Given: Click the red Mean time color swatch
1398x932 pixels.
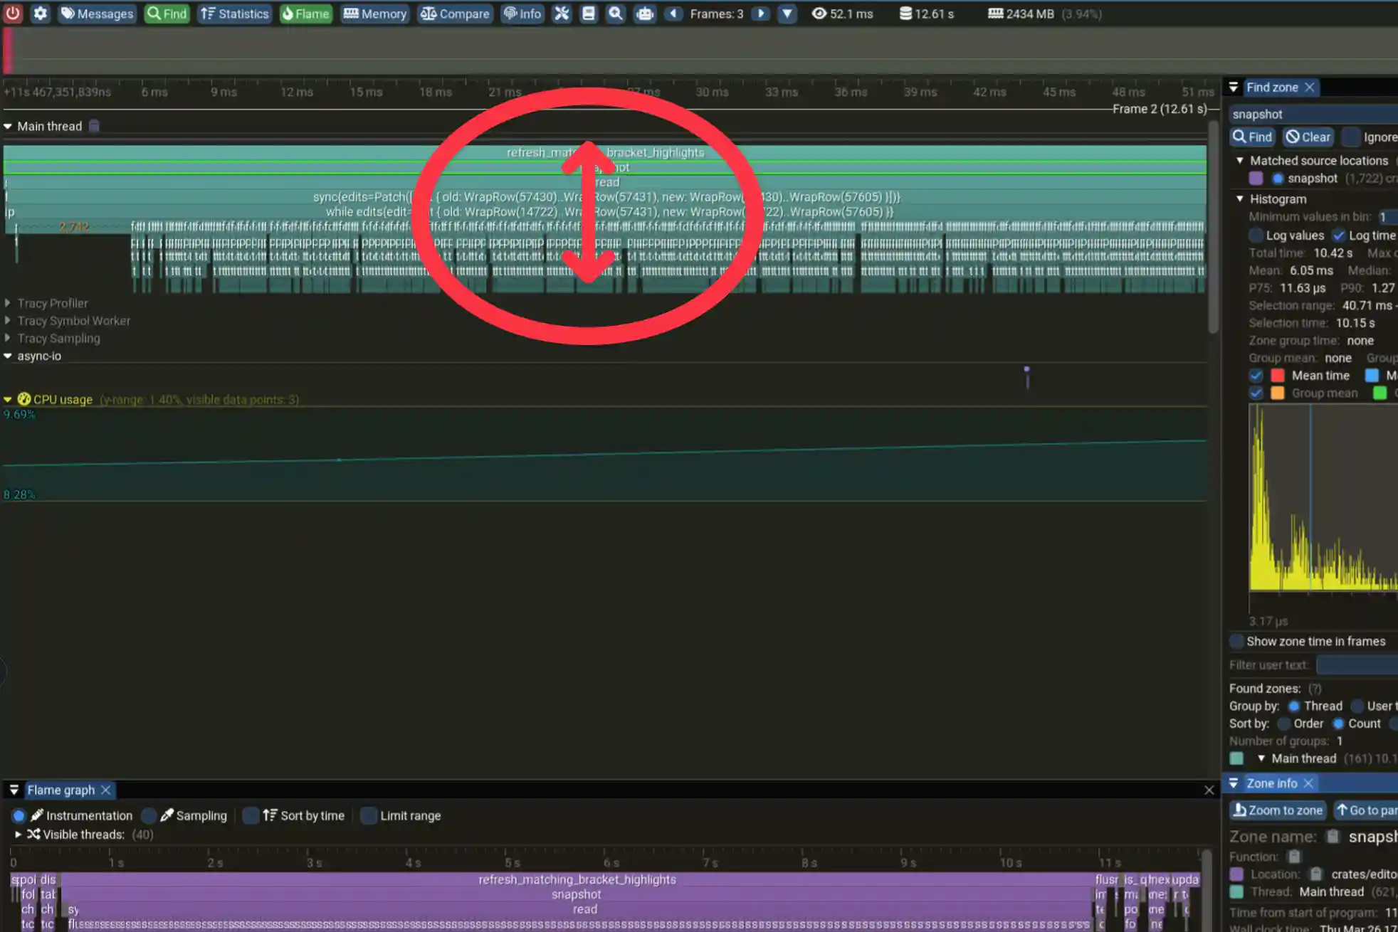Looking at the screenshot, I should pos(1278,376).
